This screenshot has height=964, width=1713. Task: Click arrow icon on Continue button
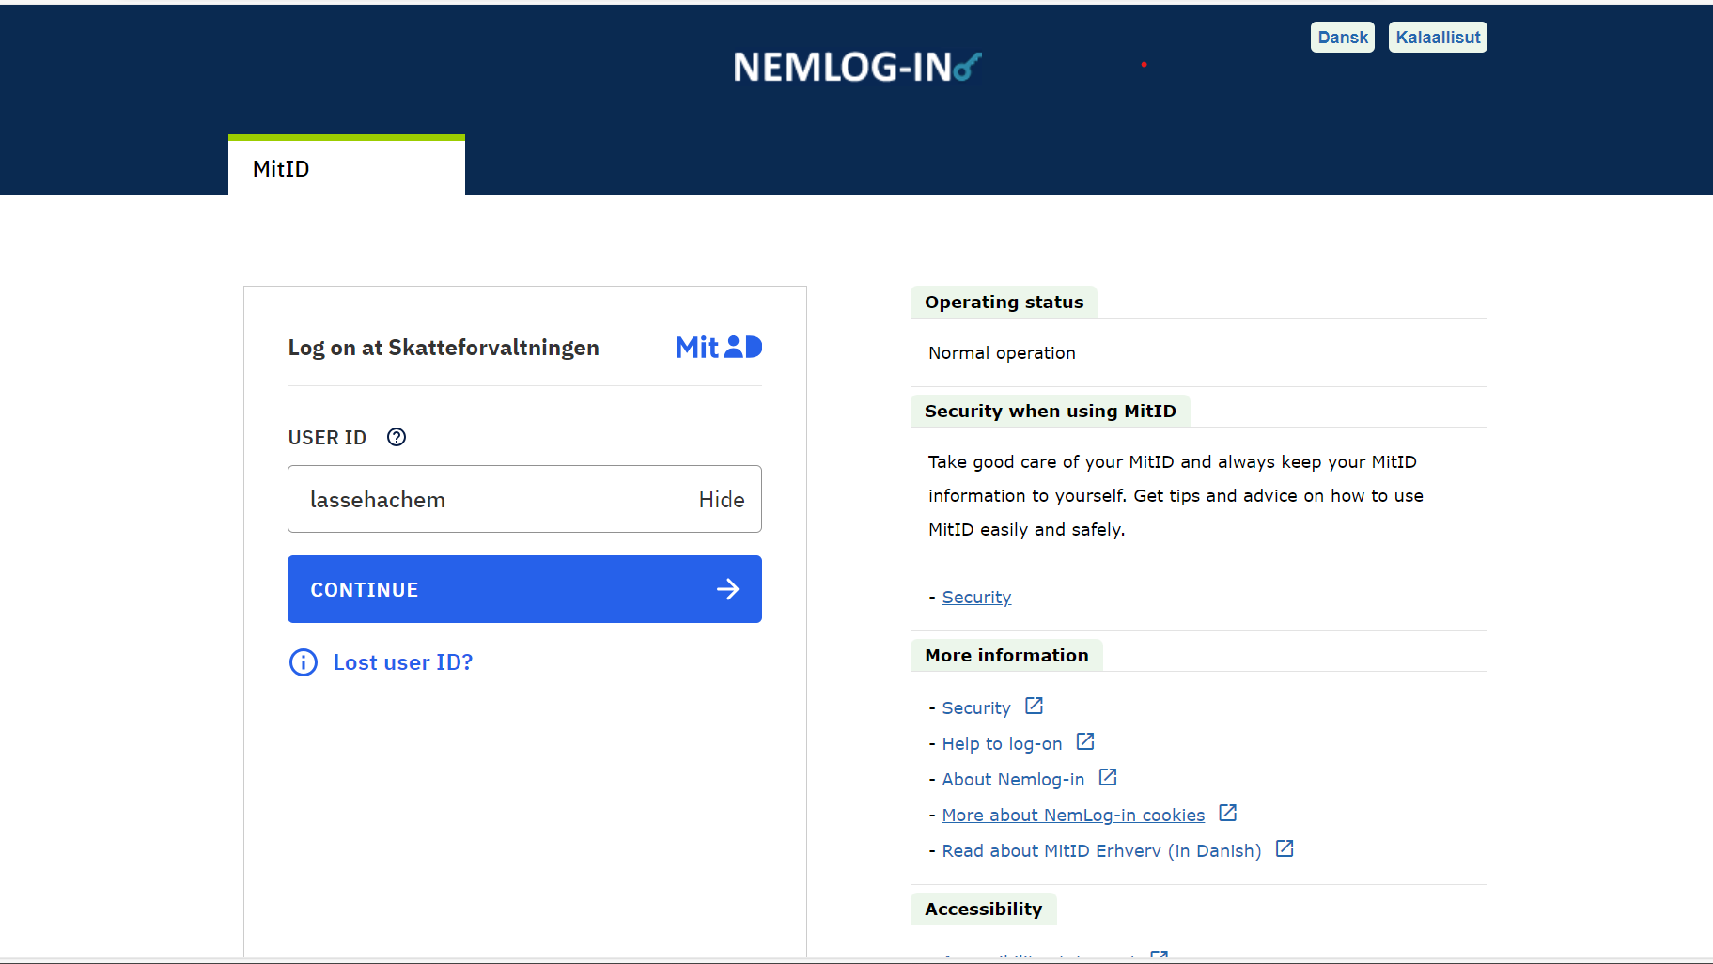[x=728, y=589]
